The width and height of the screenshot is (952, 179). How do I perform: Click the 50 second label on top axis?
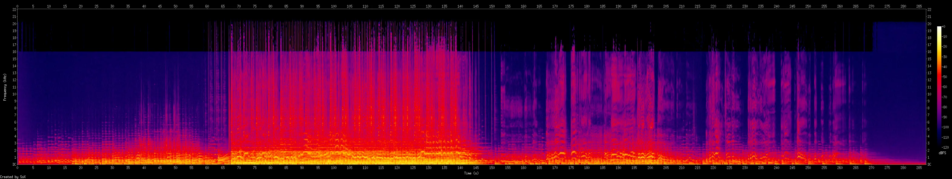coord(175,6)
